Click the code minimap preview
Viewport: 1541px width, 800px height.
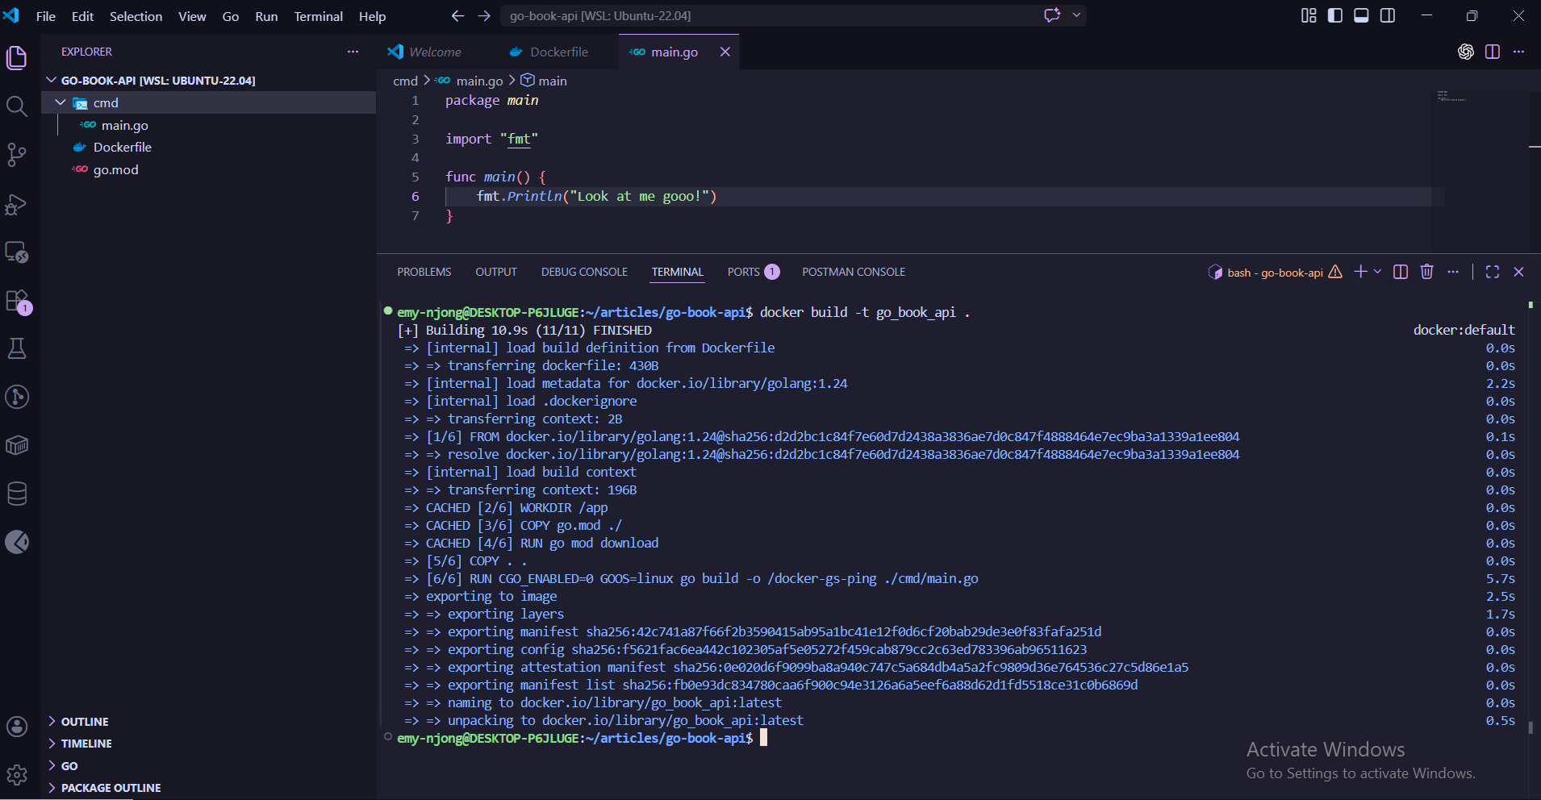(1451, 97)
